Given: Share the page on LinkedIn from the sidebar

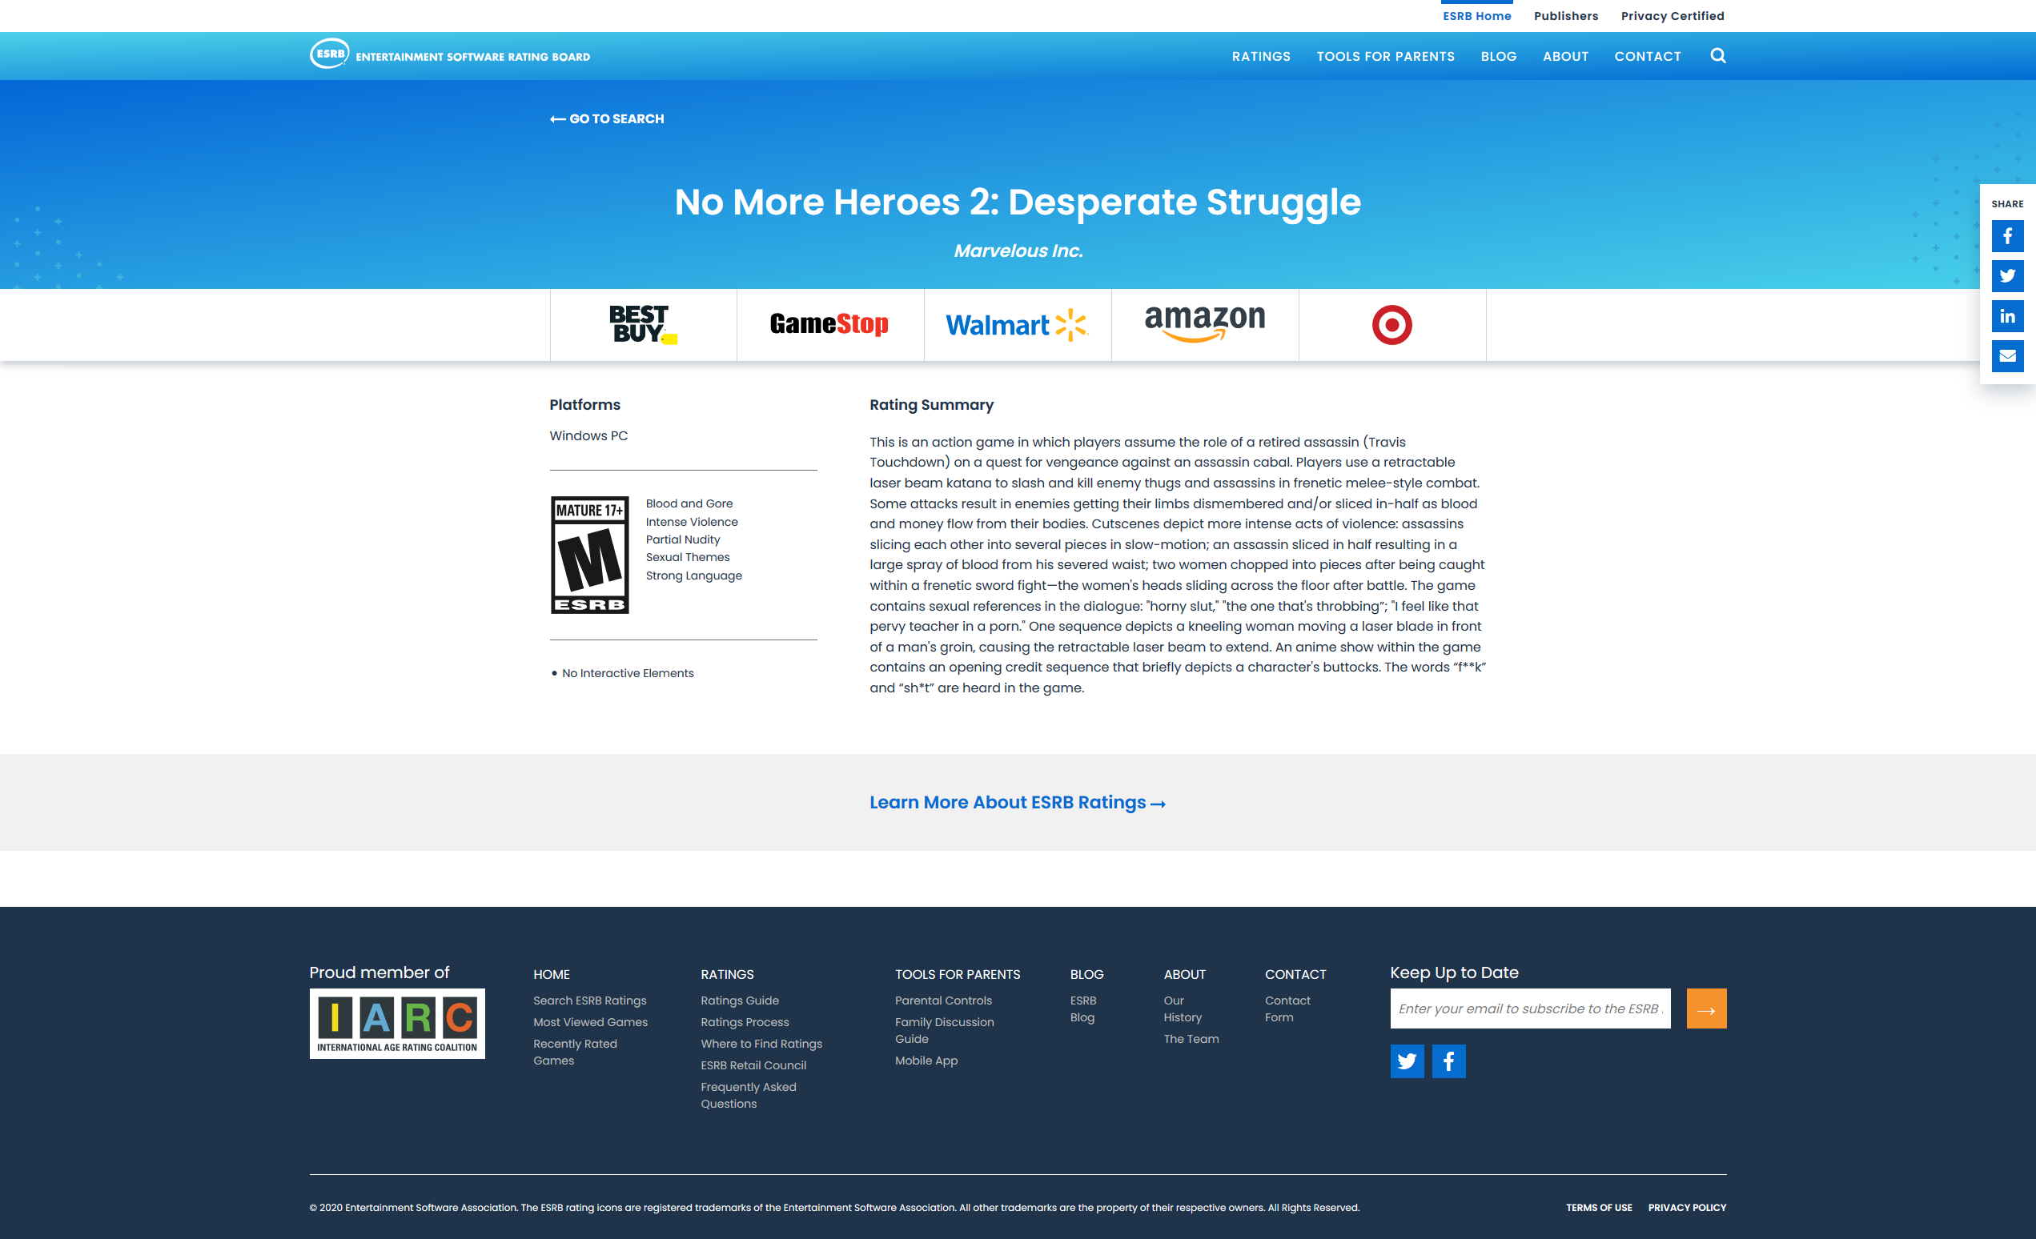Looking at the screenshot, I should [2007, 315].
